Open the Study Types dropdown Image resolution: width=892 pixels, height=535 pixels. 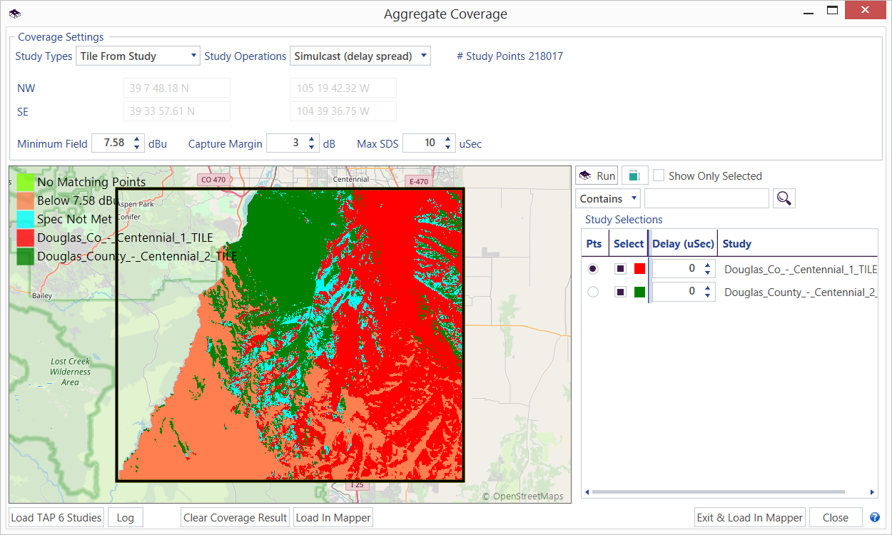[138, 56]
